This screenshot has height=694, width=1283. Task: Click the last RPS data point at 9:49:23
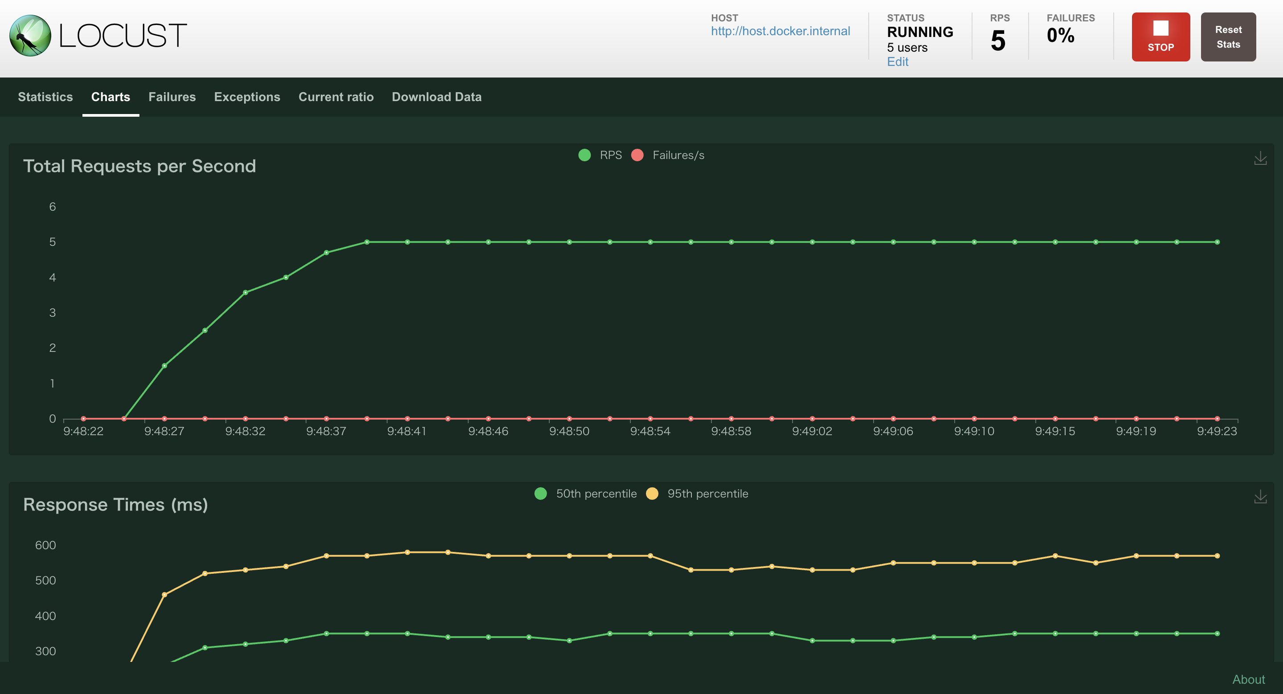(x=1217, y=242)
